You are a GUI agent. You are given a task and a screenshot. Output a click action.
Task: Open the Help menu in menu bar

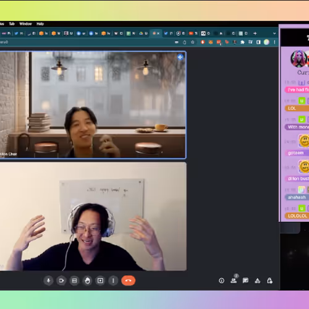coord(40,23)
